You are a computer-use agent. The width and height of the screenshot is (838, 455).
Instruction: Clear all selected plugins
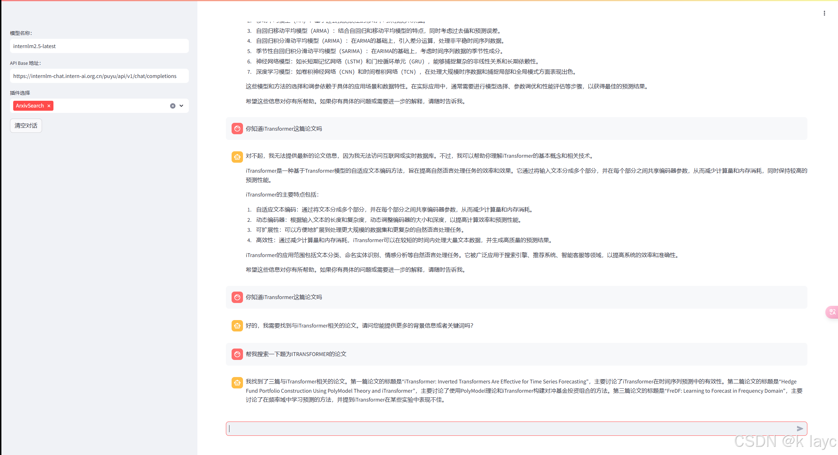point(173,106)
